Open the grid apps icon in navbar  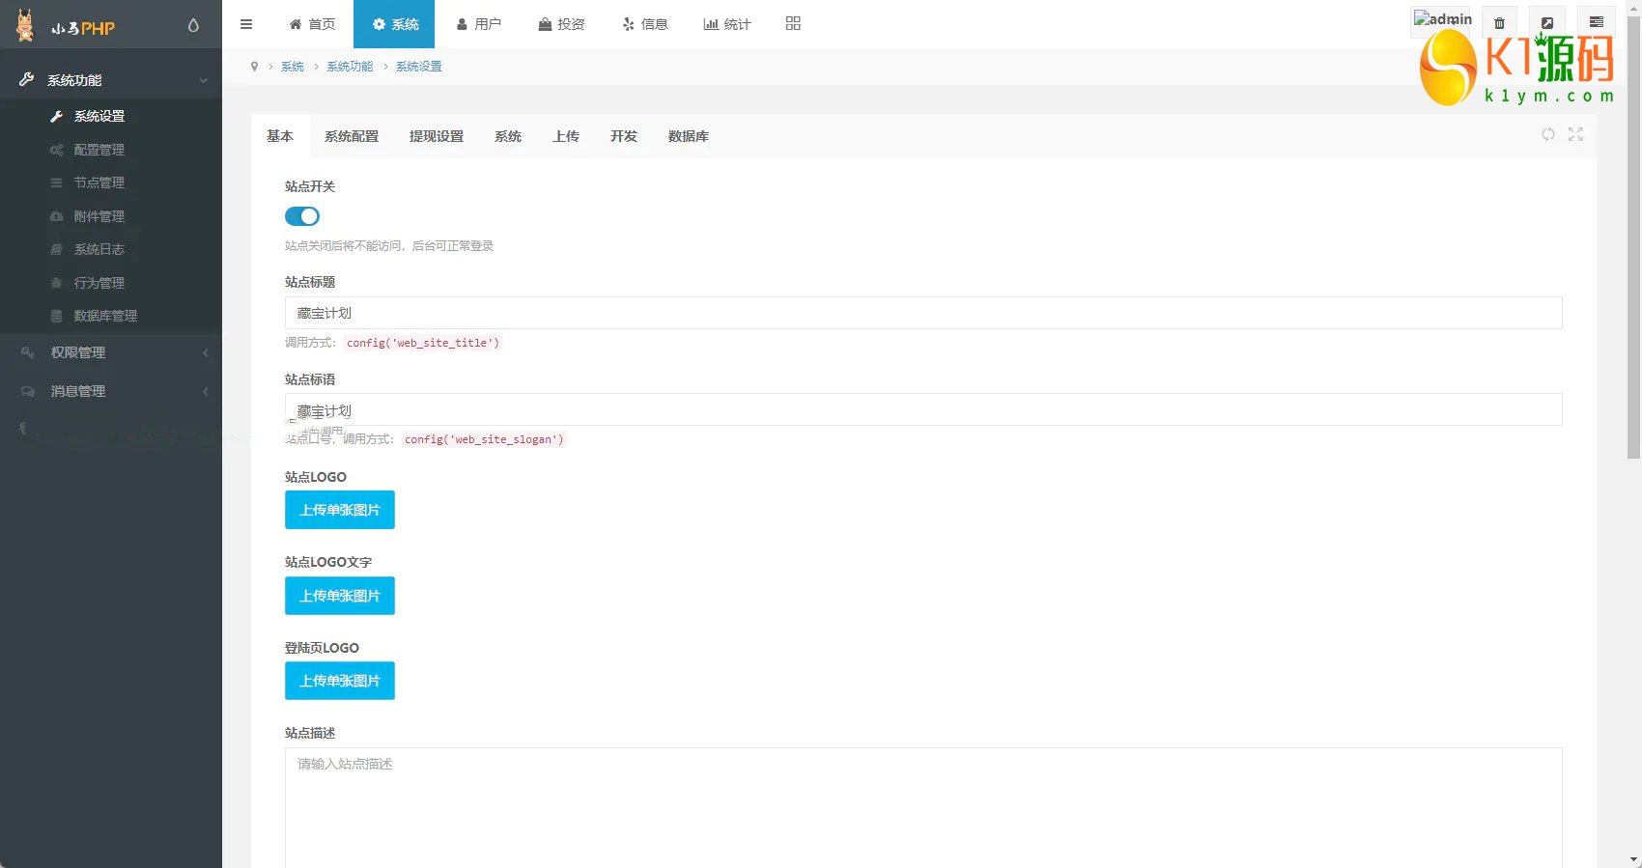pos(793,24)
